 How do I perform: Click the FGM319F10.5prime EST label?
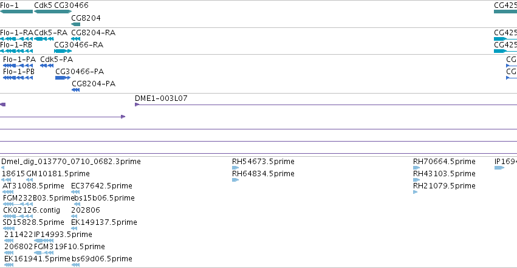pyautogui.click(x=70, y=247)
